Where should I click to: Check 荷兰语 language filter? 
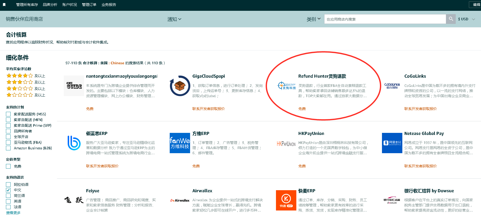[x=8, y=196]
